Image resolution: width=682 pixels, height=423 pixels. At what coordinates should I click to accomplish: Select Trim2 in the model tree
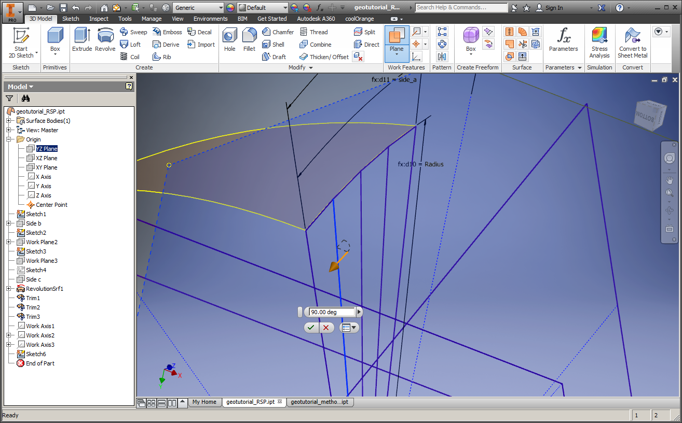click(33, 307)
